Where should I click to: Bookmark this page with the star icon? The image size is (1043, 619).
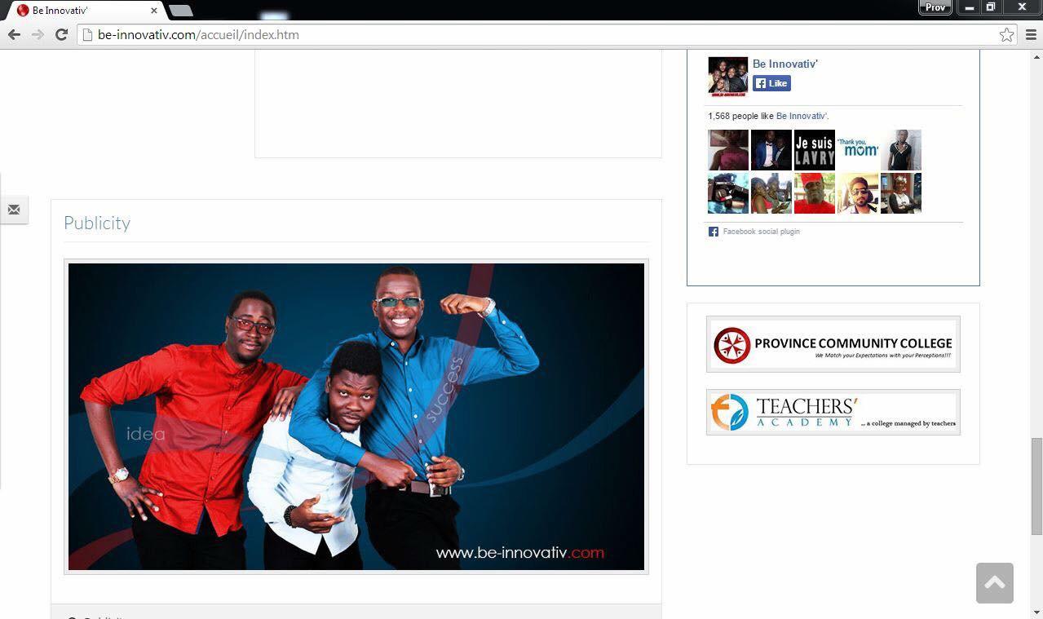point(1006,34)
